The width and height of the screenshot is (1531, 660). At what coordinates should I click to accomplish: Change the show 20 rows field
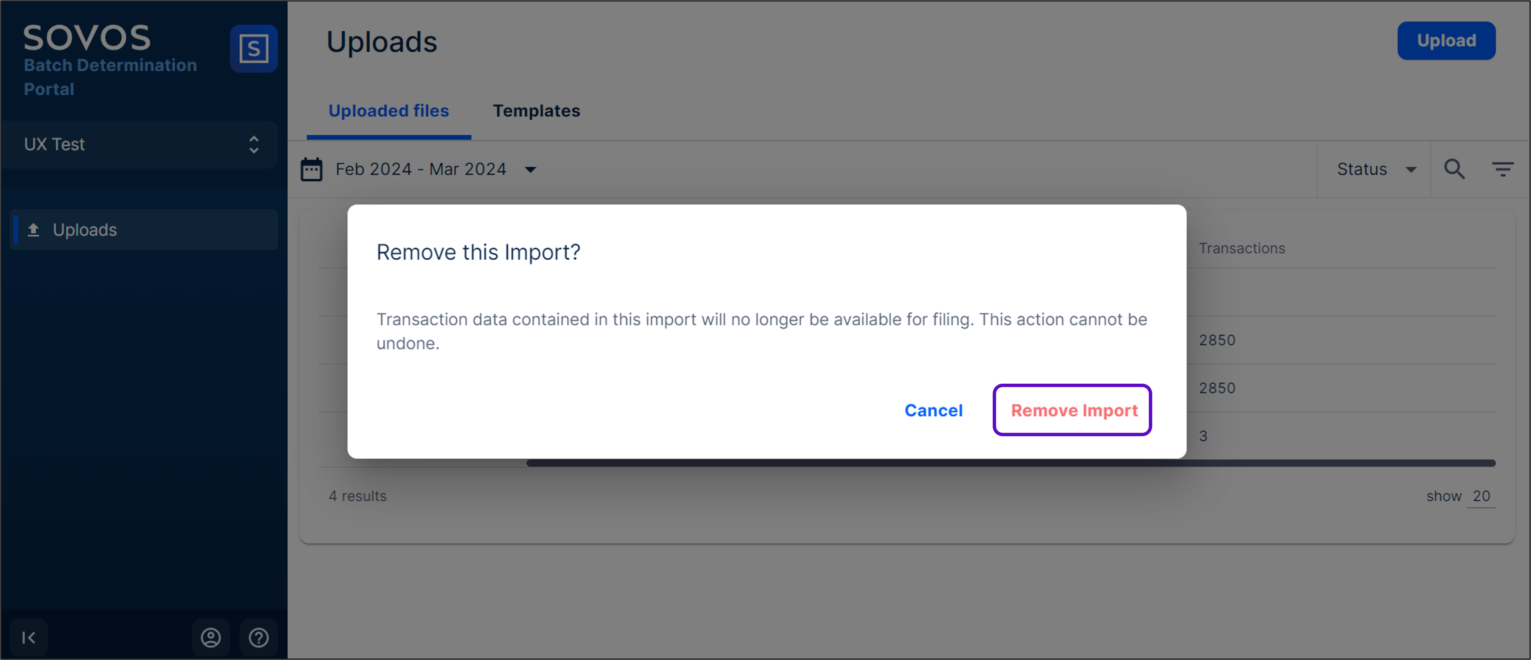click(1480, 496)
